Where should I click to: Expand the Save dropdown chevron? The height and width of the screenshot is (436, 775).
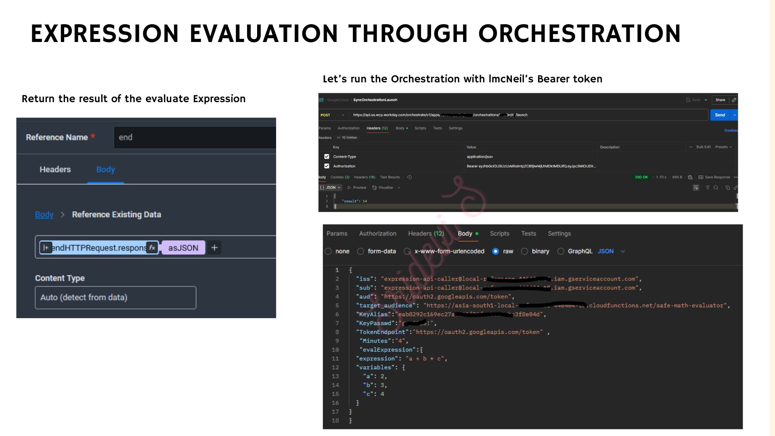click(706, 100)
